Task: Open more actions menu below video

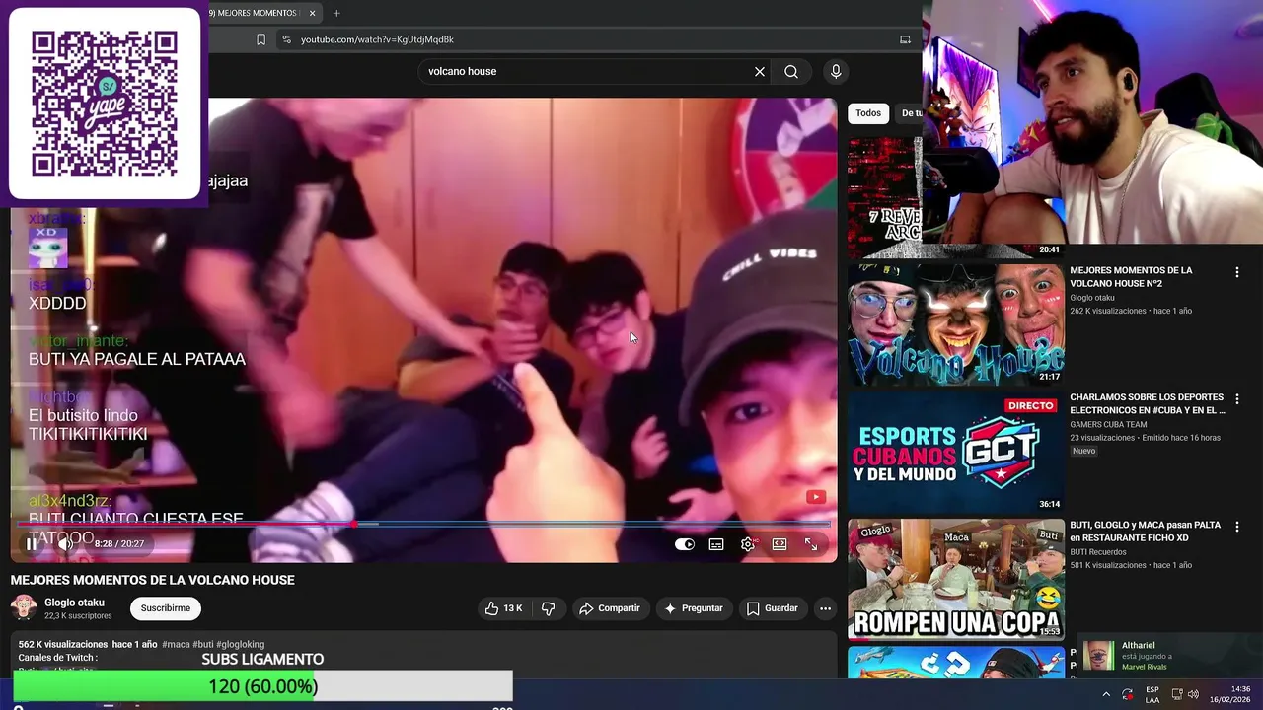Action: click(x=825, y=608)
